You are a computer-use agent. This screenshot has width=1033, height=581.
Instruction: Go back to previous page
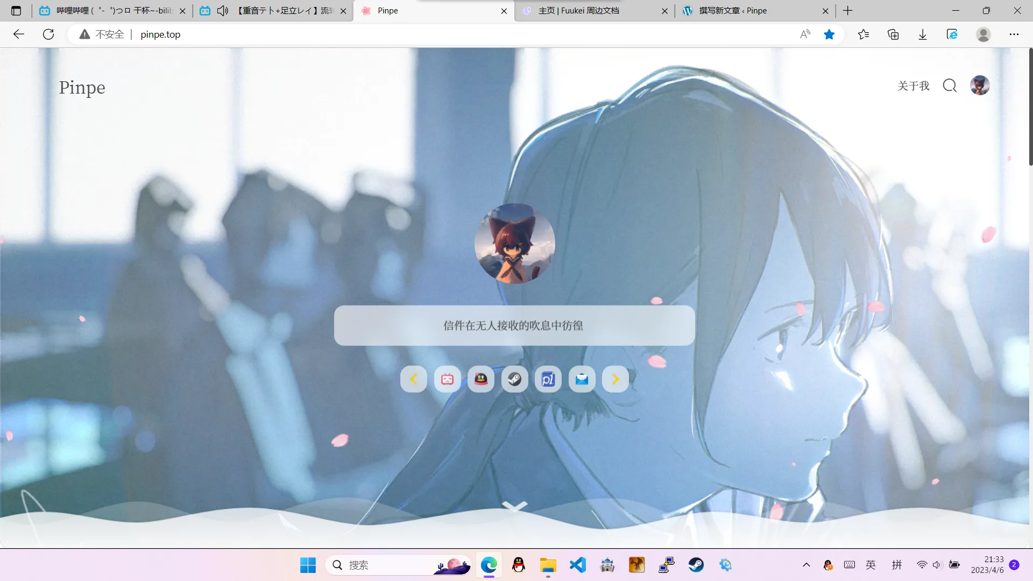point(19,34)
